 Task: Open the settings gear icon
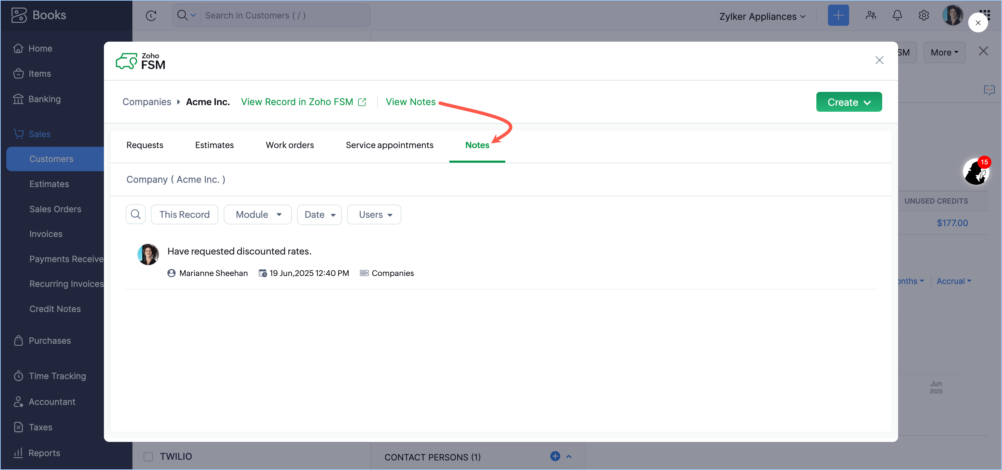click(924, 16)
